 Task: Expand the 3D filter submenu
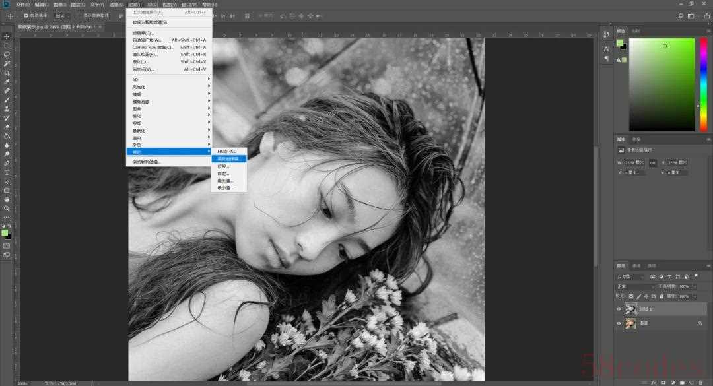click(x=169, y=80)
